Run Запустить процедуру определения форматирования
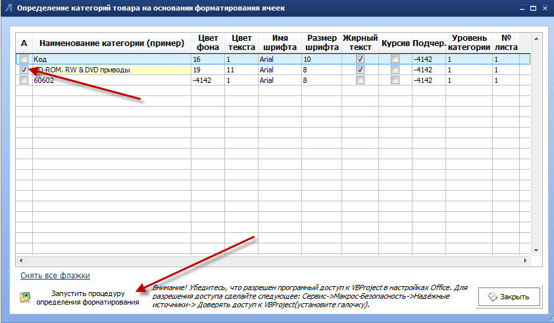554x323 pixels. click(88, 297)
